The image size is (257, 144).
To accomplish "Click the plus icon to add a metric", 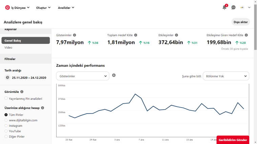I will coord(114,75).
